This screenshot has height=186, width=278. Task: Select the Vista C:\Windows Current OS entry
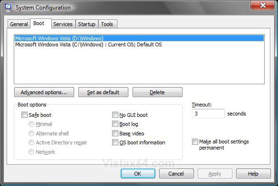[139, 44]
